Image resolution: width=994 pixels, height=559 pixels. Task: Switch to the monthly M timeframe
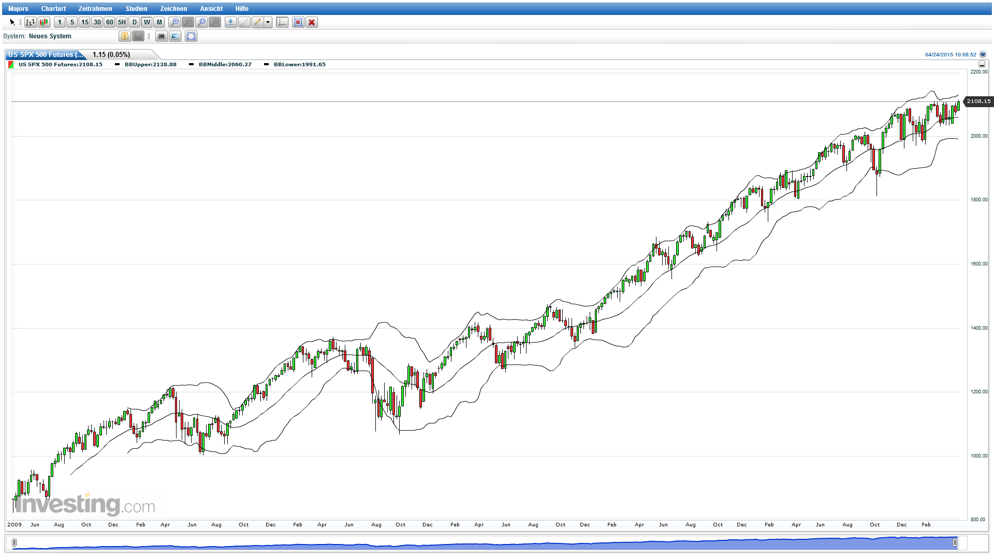(158, 22)
